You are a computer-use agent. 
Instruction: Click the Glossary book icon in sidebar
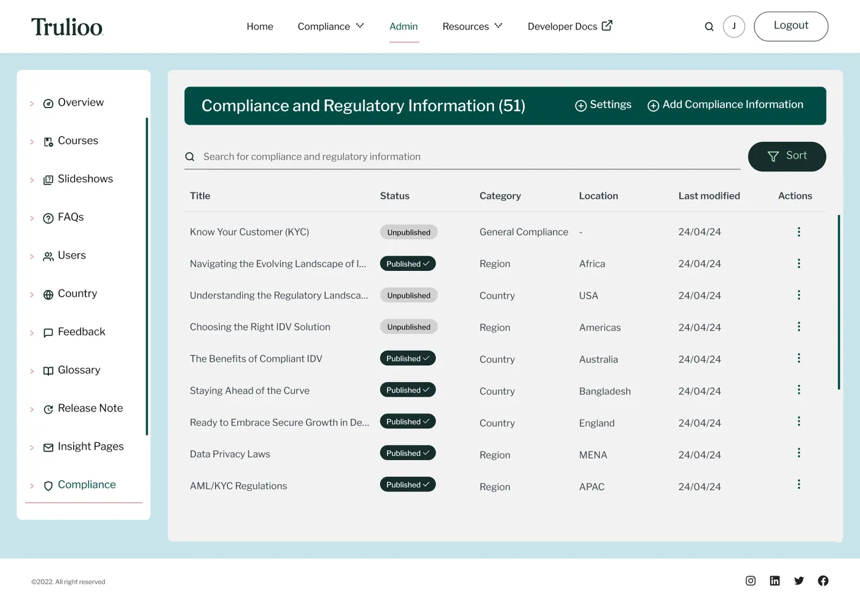[48, 371]
